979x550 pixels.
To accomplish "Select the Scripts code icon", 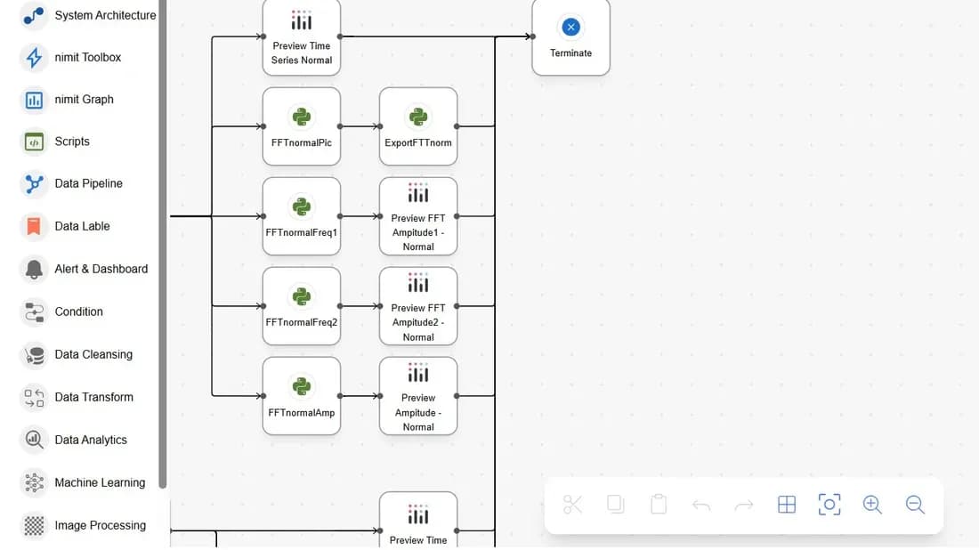I will pyautogui.click(x=34, y=142).
